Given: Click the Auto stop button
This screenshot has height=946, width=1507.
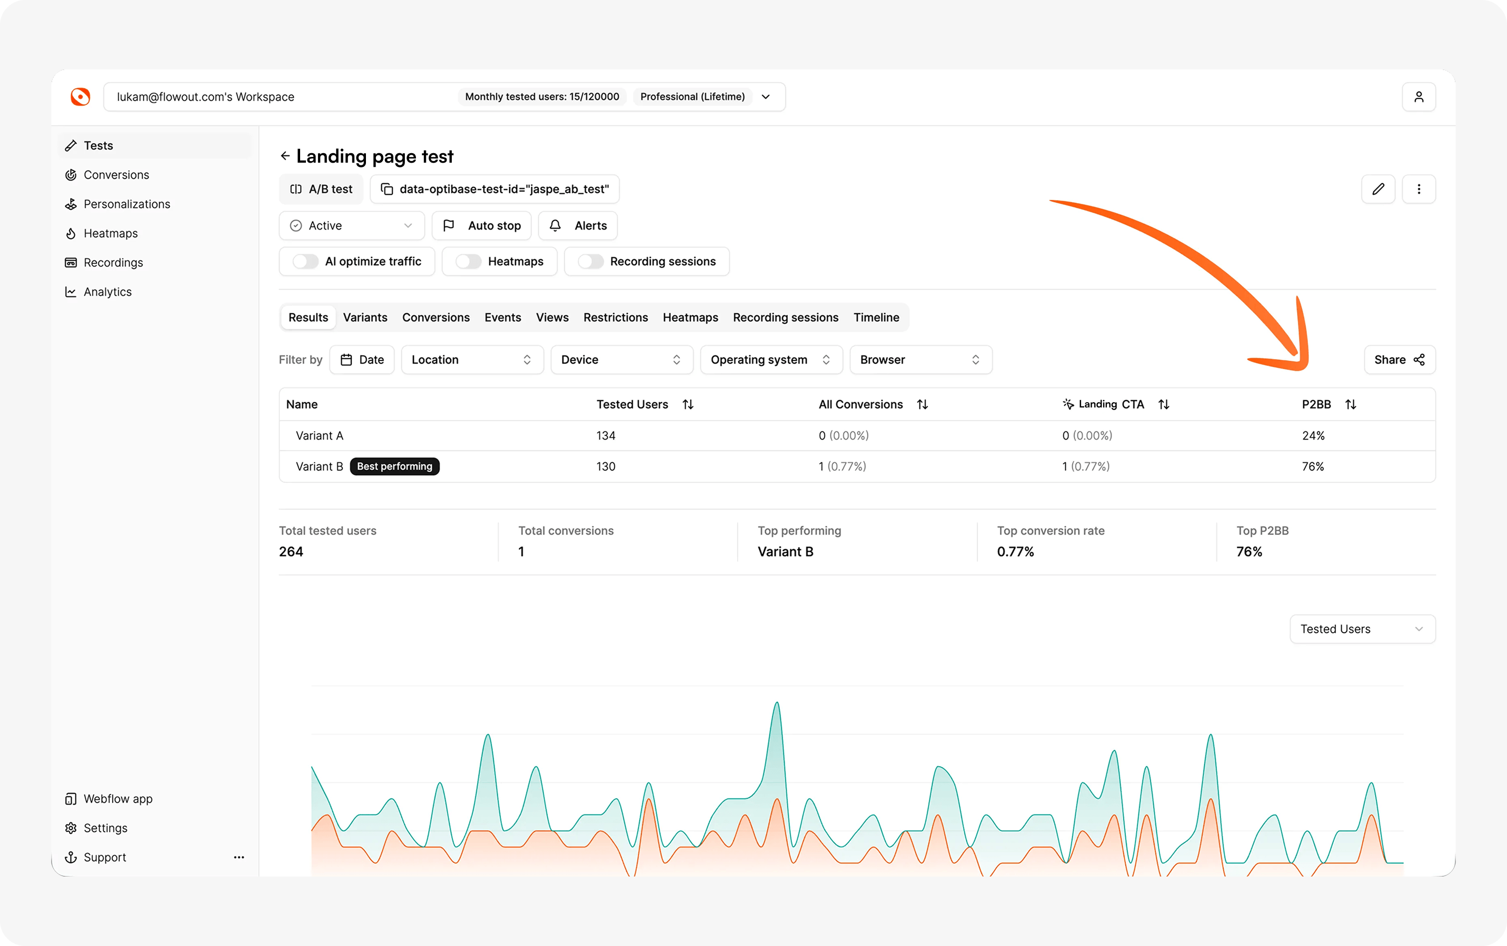Looking at the screenshot, I should click(x=481, y=226).
